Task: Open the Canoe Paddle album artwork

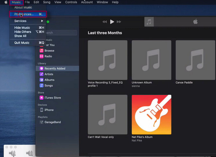Action: click(195, 60)
